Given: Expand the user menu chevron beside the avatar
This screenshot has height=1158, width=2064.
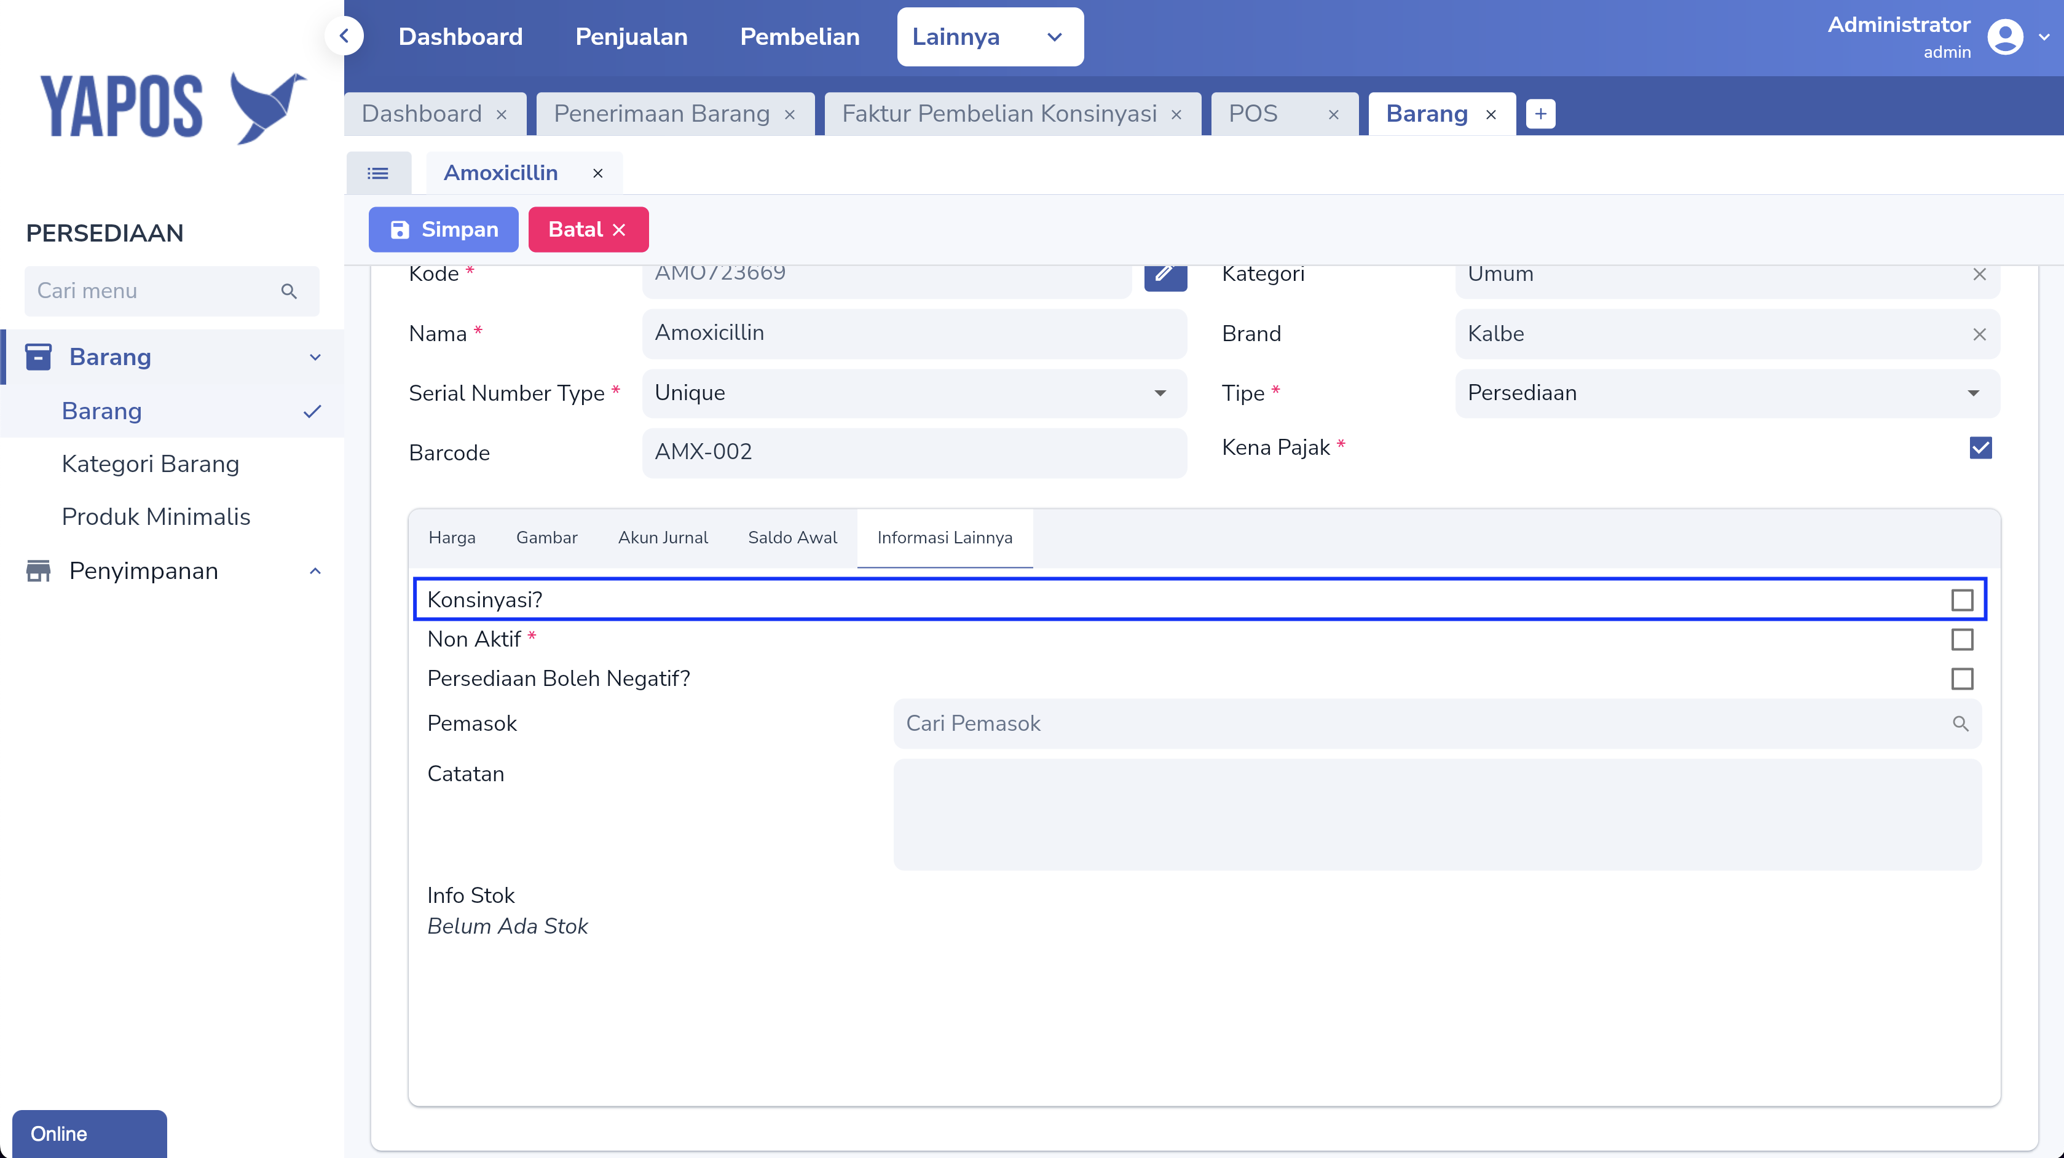Looking at the screenshot, I should tap(2044, 37).
